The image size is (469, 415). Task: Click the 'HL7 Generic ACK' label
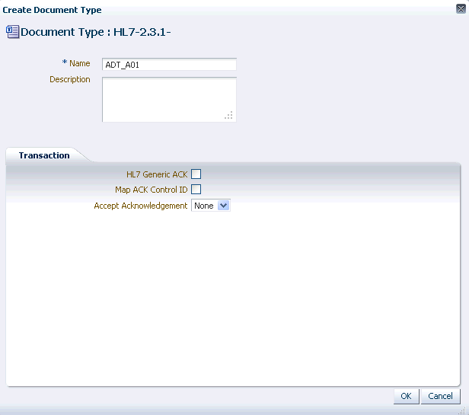click(x=157, y=174)
